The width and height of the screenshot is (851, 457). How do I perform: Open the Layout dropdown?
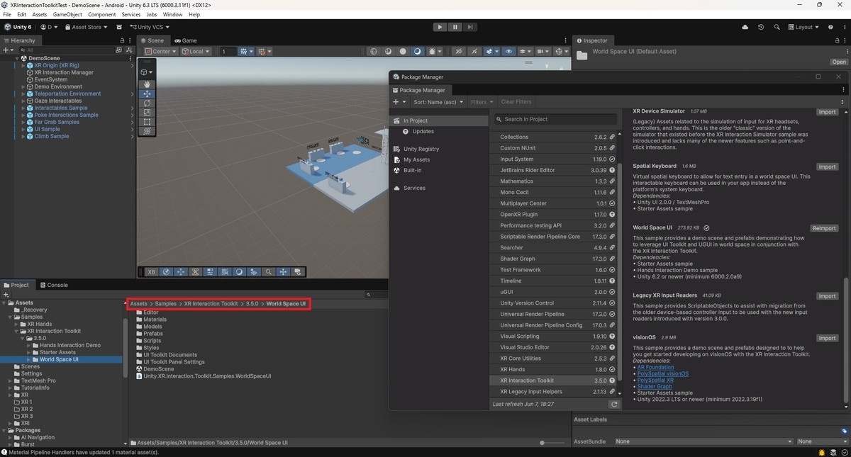tap(803, 27)
